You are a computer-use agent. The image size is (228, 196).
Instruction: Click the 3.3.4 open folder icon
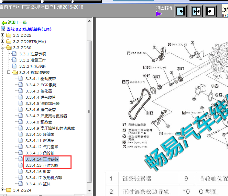point(15,72)
